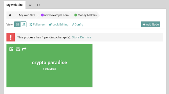Click the green Money Makers status dot

(x=76, y=15)
